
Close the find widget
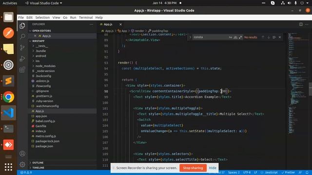(280, 37)
